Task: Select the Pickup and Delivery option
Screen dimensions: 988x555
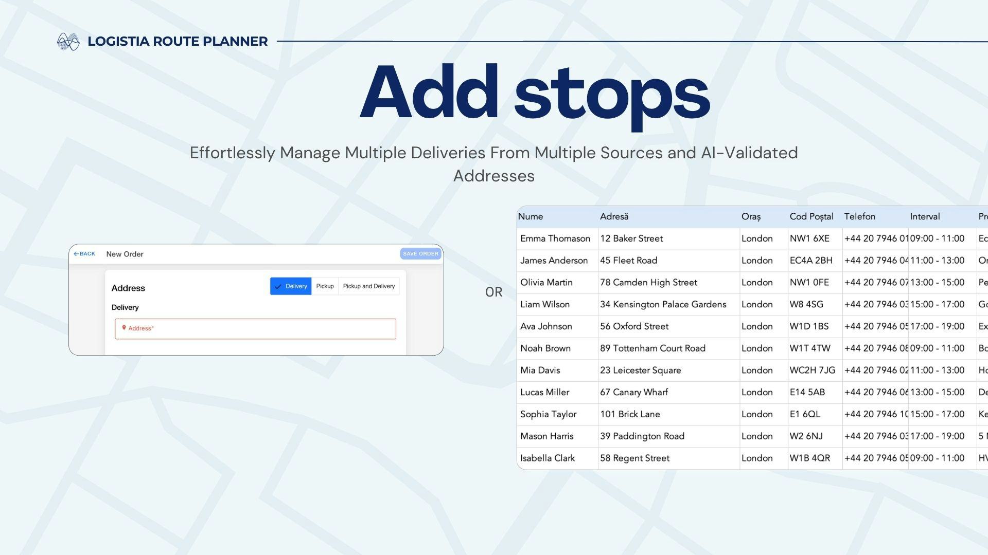Action: (x=369, y=286)
